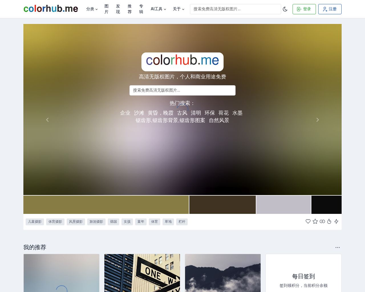Click the 企业 hot search link
The image size is (365, 292).
pos(125,113)
